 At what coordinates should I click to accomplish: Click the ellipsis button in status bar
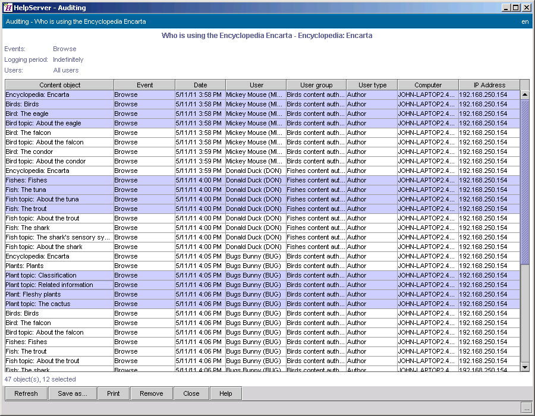pos(526,408)
